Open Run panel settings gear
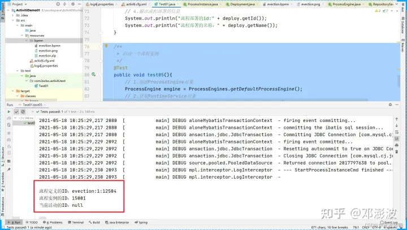The height and width of the screenshot is (230, 407). pos(390,105)
